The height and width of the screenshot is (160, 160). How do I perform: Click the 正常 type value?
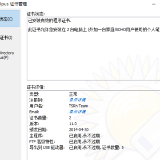coord(73,94)
